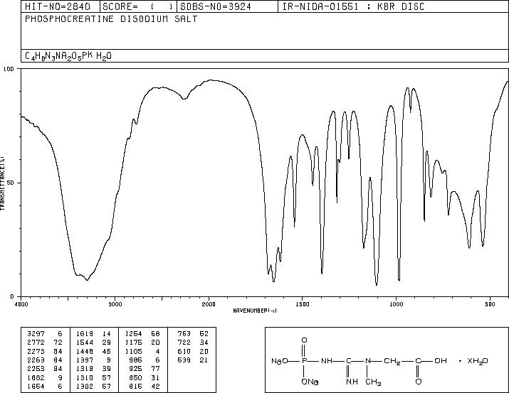Click the molecular formula starting with C4H8N3
Image resolution: width=509 pixels, height=393 pixels.
68,56
